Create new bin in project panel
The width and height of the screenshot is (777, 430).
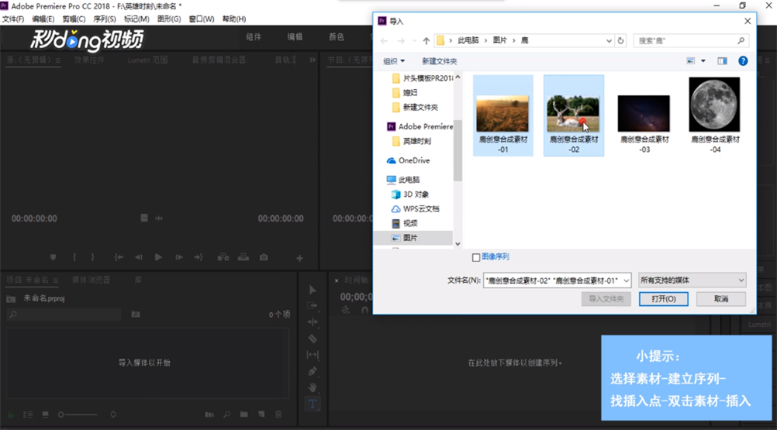pyautogui.click(x=243, y=415)
